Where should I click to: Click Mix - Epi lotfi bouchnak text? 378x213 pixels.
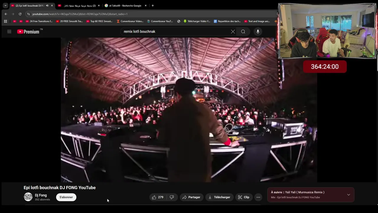click(x=295, y=197)
